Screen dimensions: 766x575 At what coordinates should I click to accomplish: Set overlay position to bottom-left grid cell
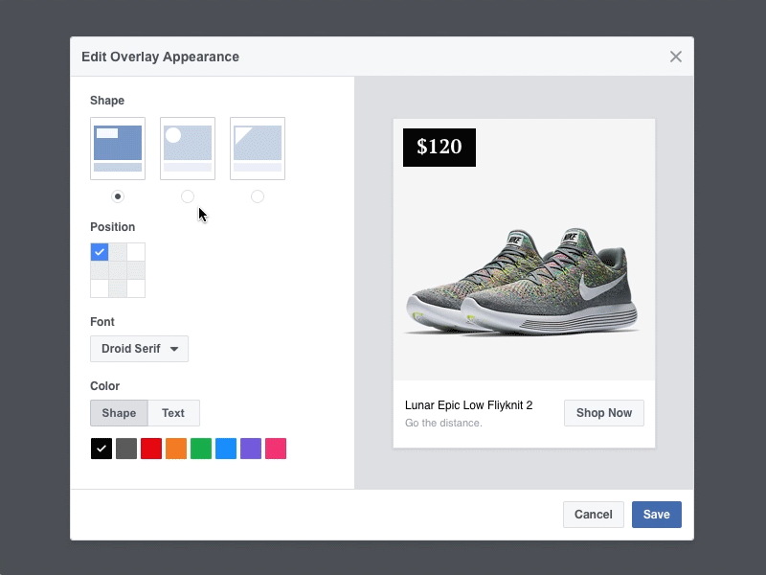pyautogui.click(x=100, y=288)
